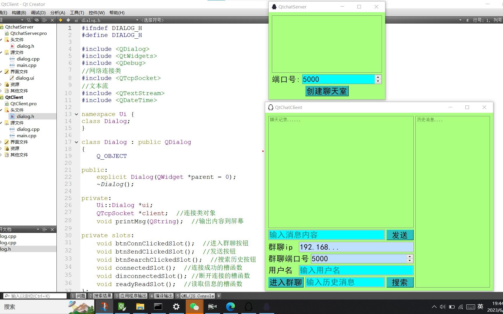Close the project tree side pane

coord(52,20)
